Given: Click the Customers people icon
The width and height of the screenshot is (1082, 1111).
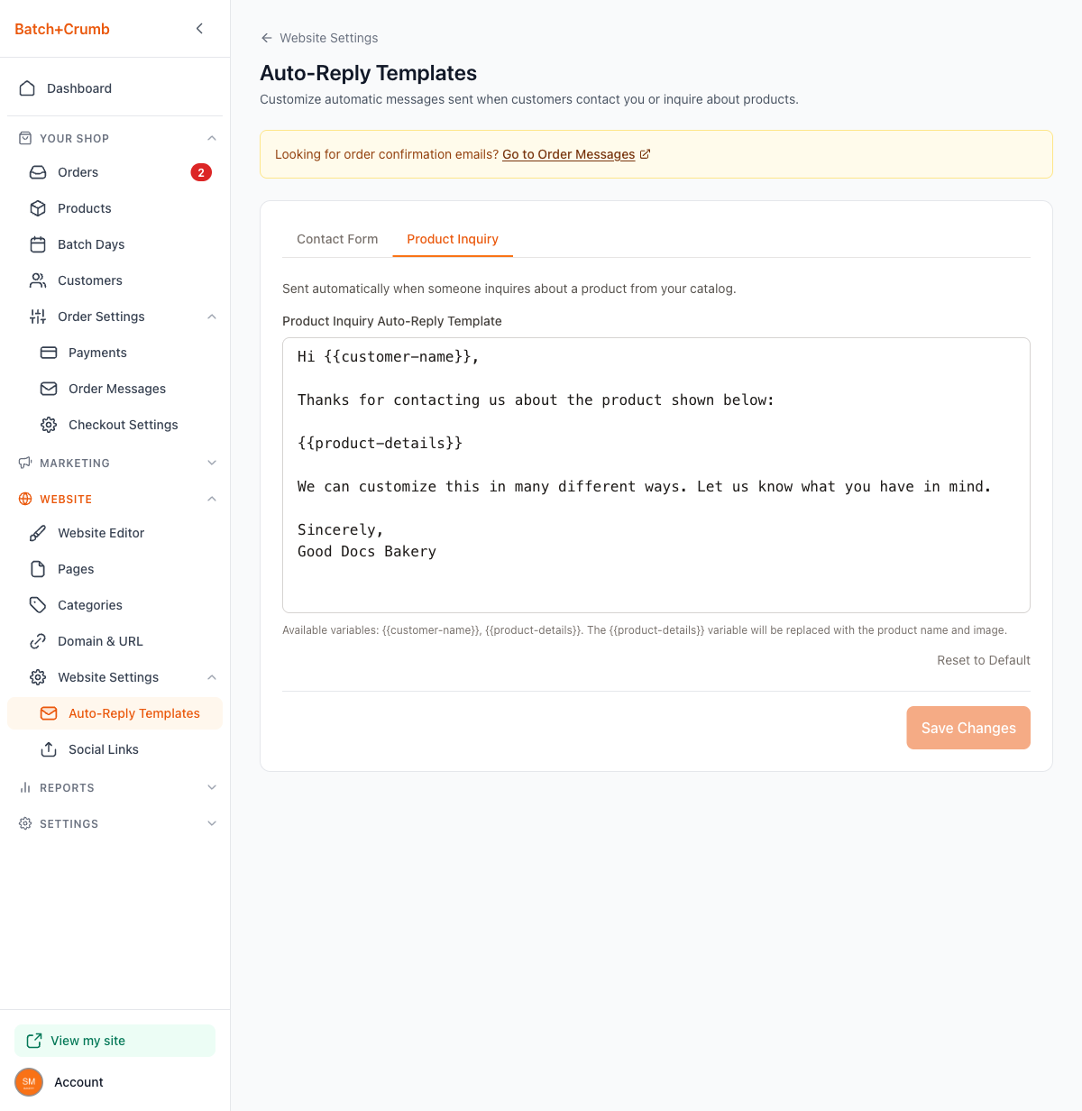Looking at the screenshot, I should click(x=38, y=280).
